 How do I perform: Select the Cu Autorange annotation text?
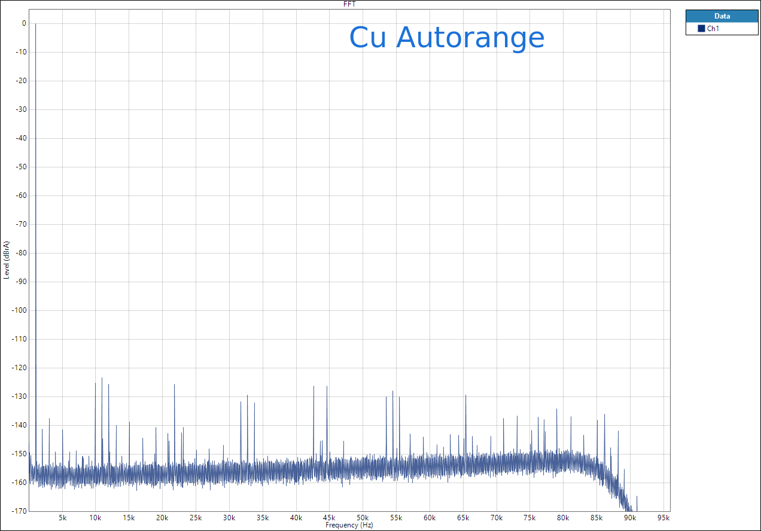point(446,38)
